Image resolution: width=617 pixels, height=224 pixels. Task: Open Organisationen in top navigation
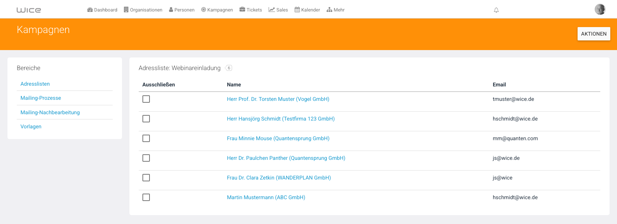[x=143, y=10]
